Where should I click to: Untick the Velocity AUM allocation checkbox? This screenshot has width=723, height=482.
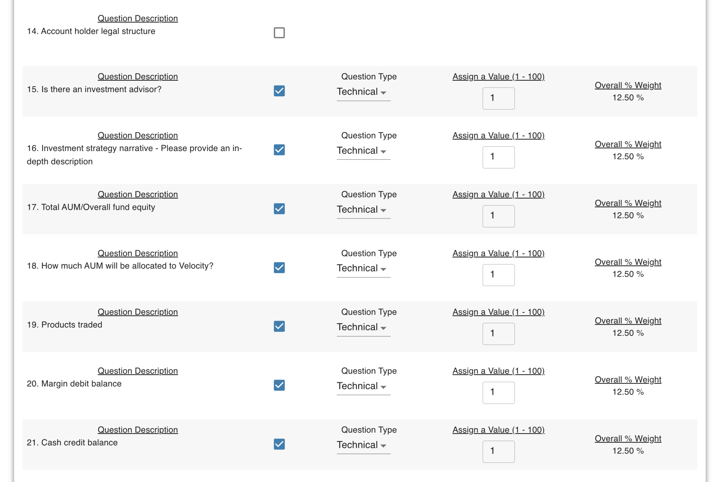click(x=279, y=267)
